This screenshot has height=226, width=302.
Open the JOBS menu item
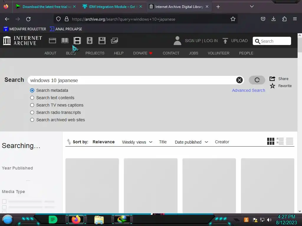click(193, 53)
